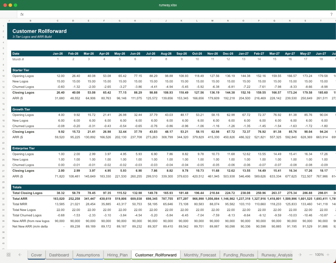Zoom out with the minus icon

pos(311,255)
